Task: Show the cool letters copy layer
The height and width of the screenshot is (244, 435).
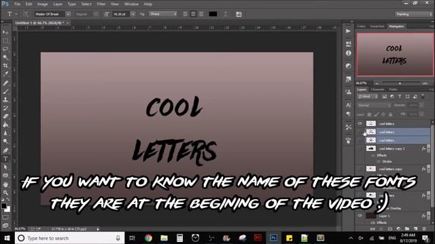Action: tap(360, 169)
